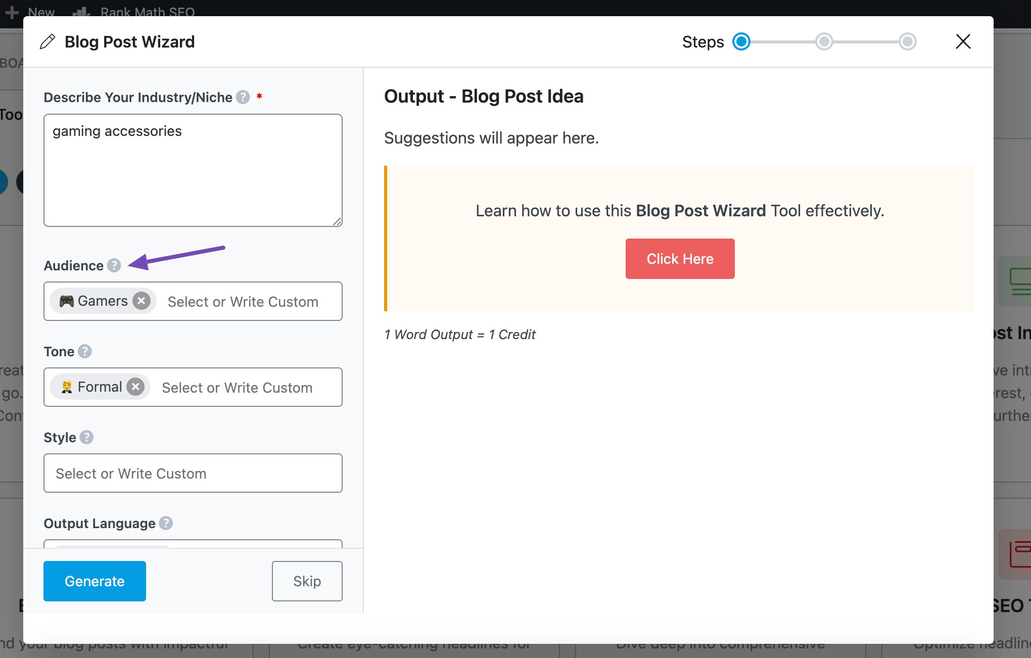Click into the industry/niche text area
This screenshot has width=1031, height=658.
(x=193, y=170)
